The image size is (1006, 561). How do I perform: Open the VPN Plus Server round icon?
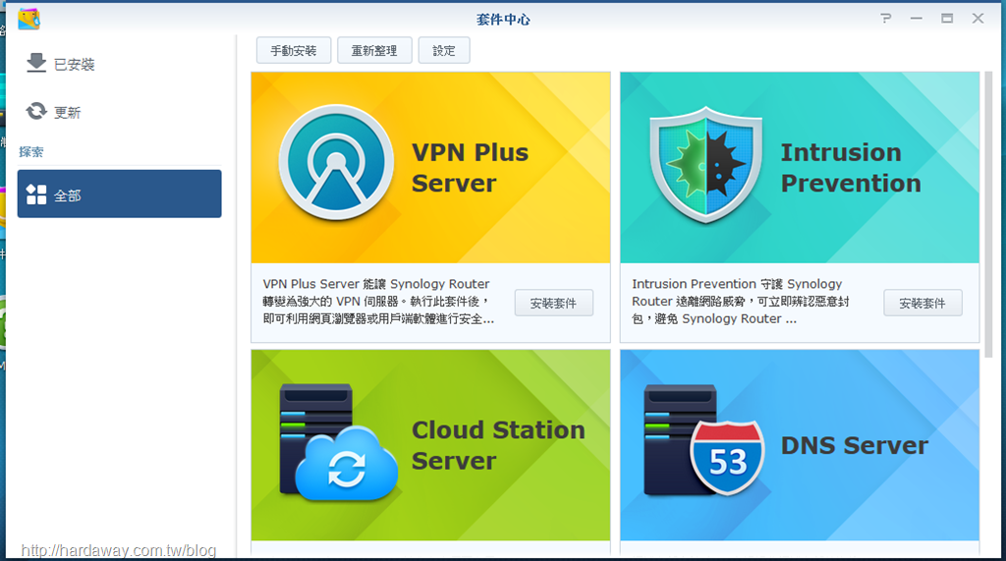pos(336,163)
